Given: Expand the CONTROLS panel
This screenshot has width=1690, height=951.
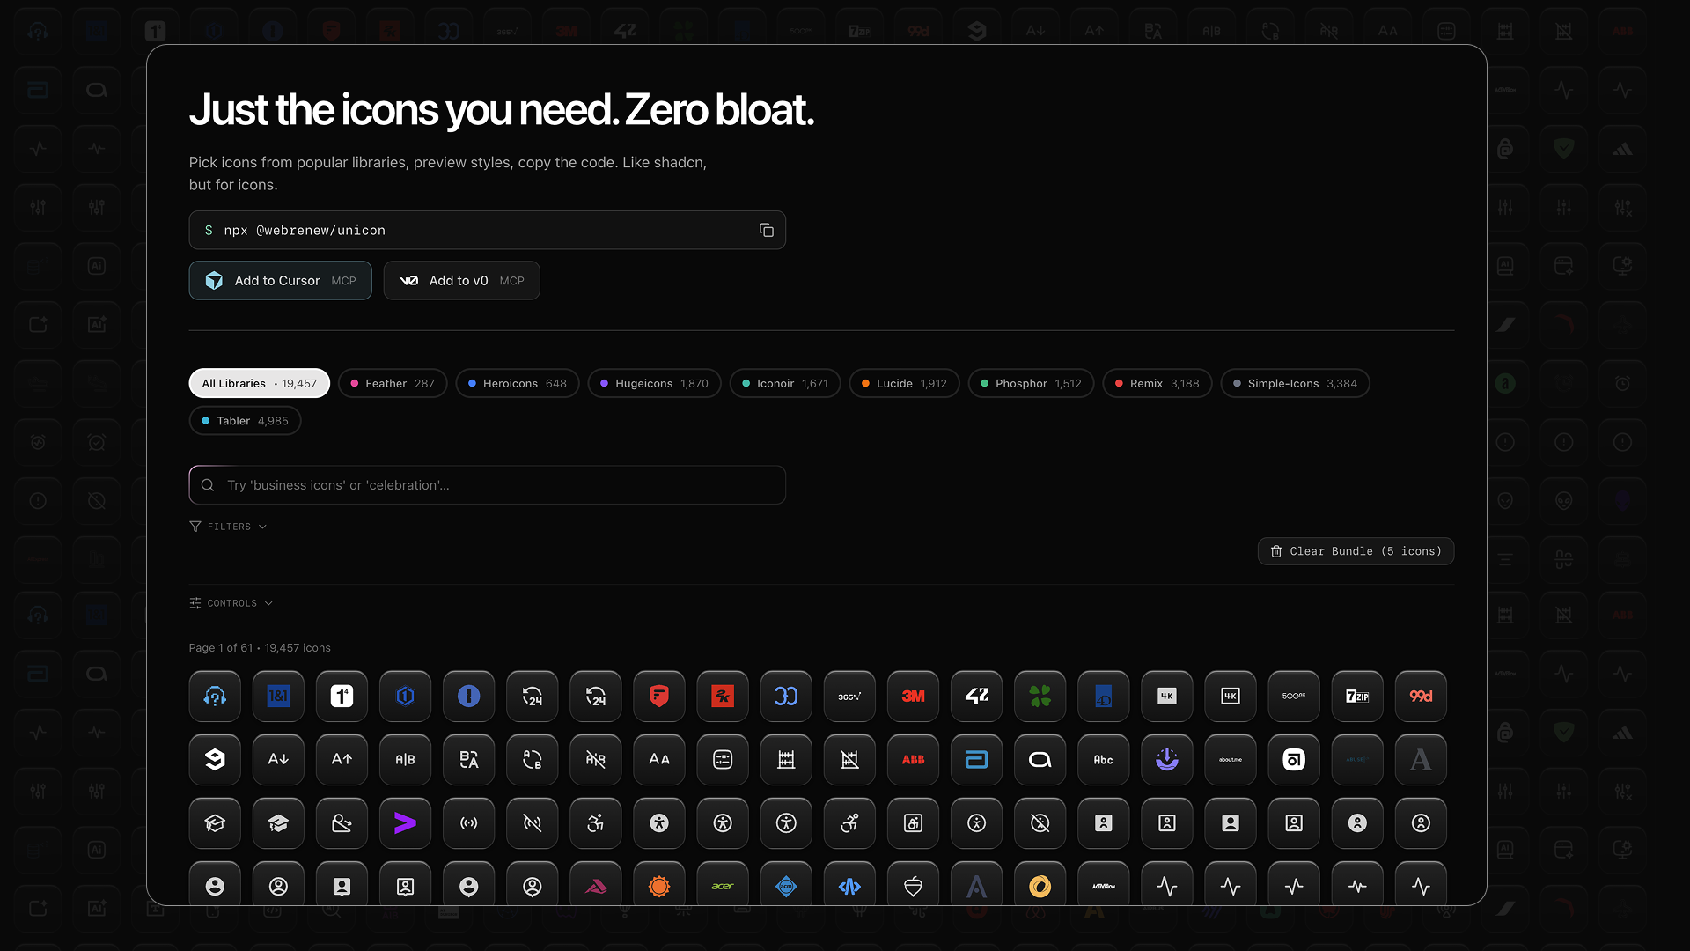Looking at the screenshot, I should pos(231,603).
